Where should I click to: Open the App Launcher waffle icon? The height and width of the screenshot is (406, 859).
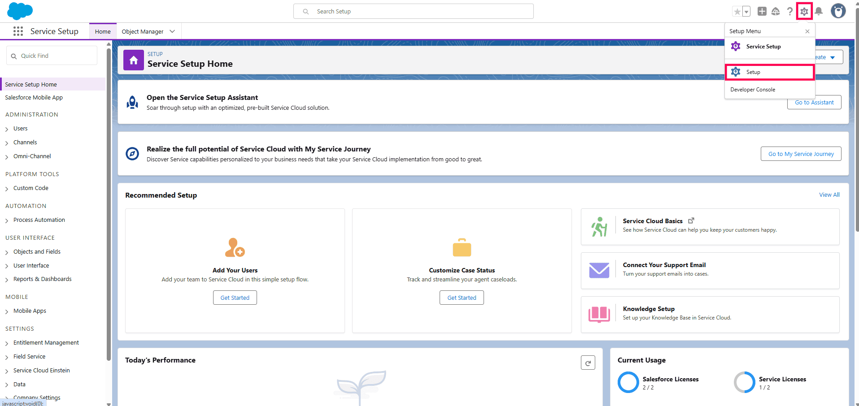click(18, 31)
